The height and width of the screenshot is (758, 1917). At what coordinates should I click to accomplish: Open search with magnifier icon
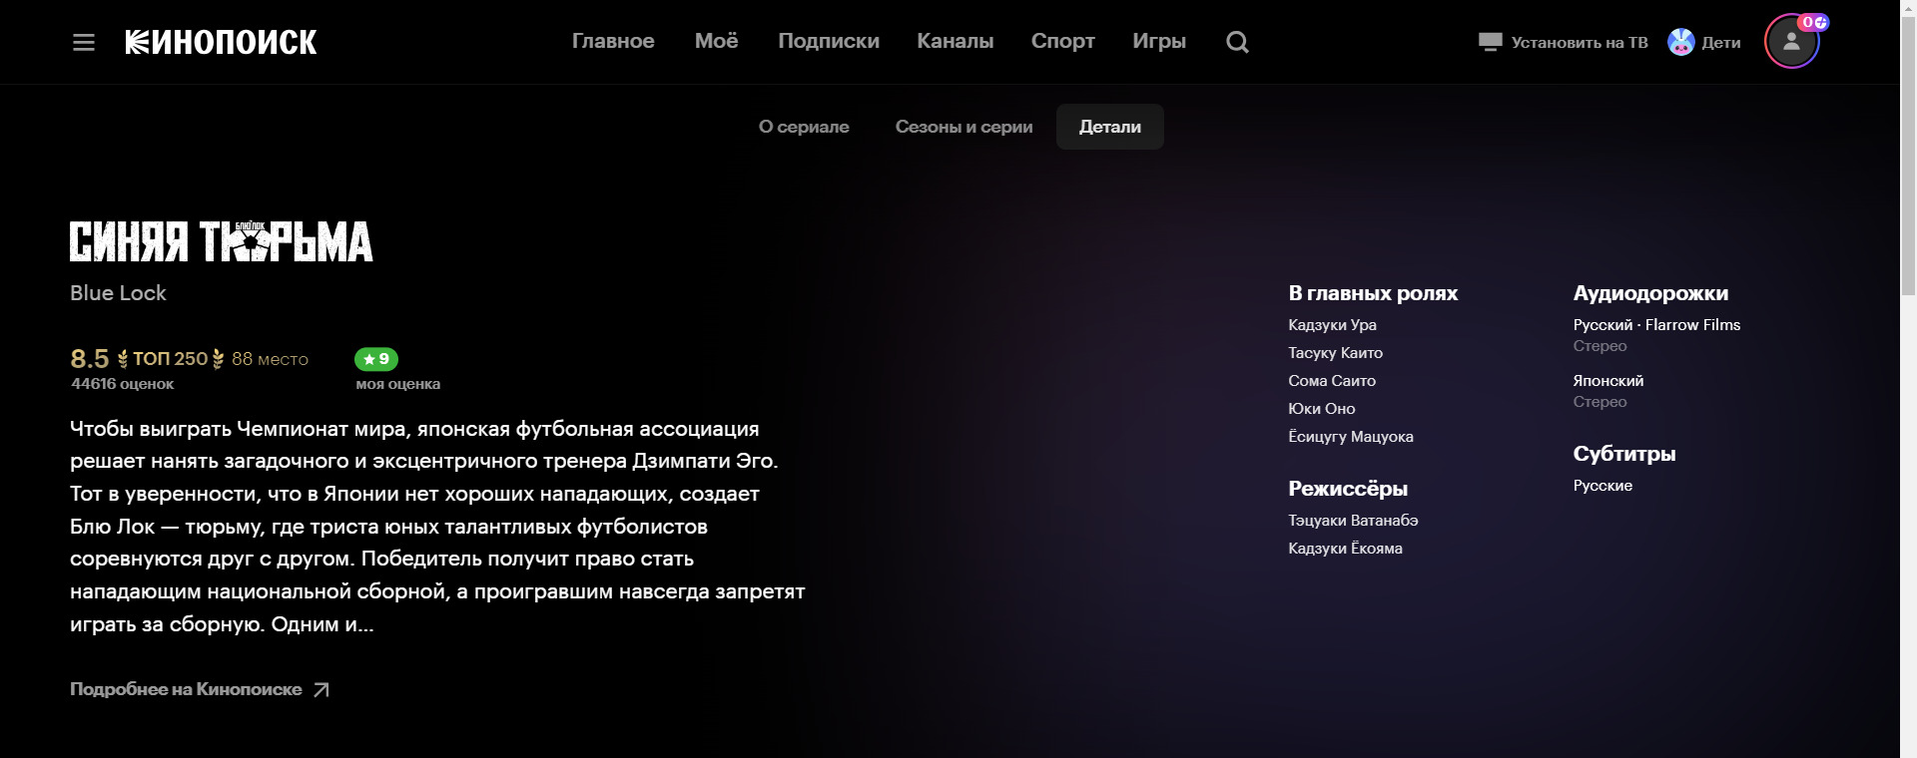tap(1237, 42)
